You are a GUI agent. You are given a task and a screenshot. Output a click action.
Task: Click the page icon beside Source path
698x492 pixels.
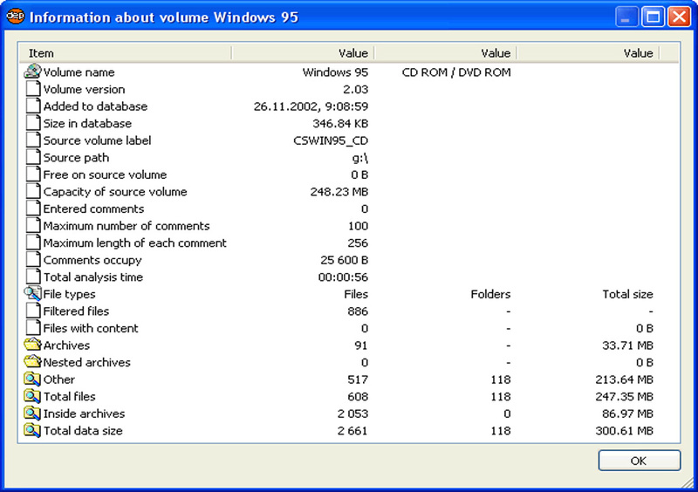[x=32, y=157]
